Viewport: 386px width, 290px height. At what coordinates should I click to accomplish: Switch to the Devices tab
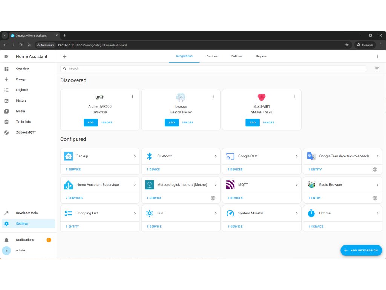coord(212,56)
